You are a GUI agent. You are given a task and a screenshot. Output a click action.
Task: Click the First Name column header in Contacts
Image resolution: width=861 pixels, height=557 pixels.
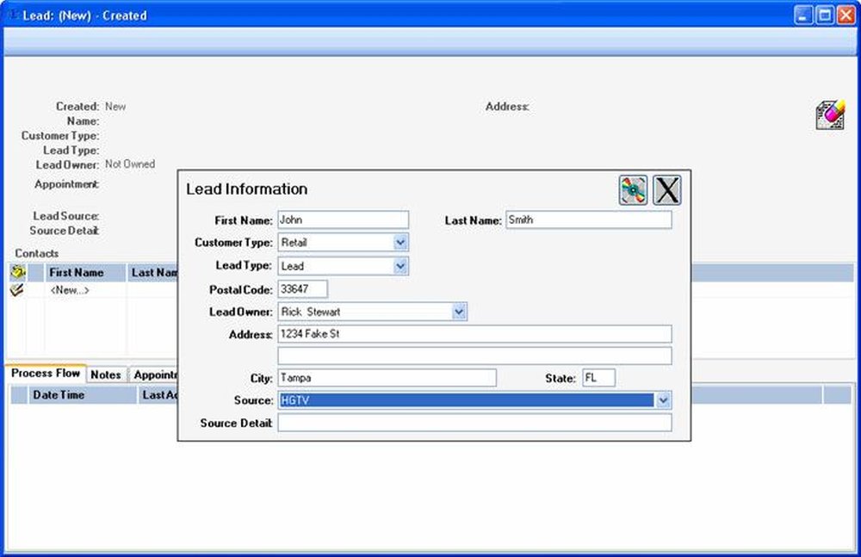point(85,272)
